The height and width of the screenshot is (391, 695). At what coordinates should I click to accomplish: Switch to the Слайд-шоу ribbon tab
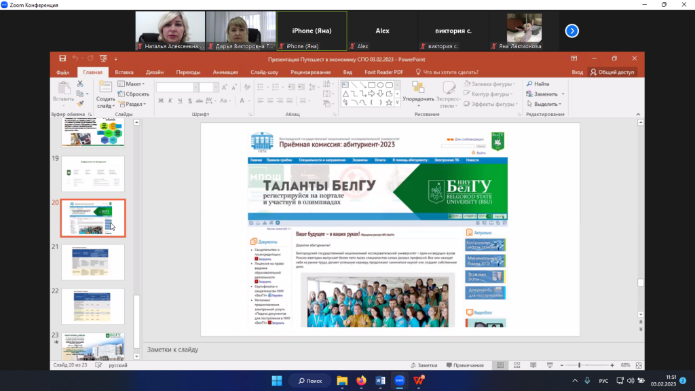click(x=264, y=72)
